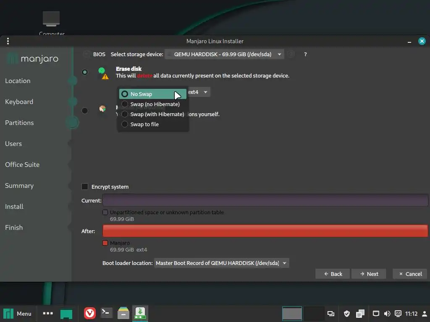Open the installer three-dot menu

pos(8,41)
